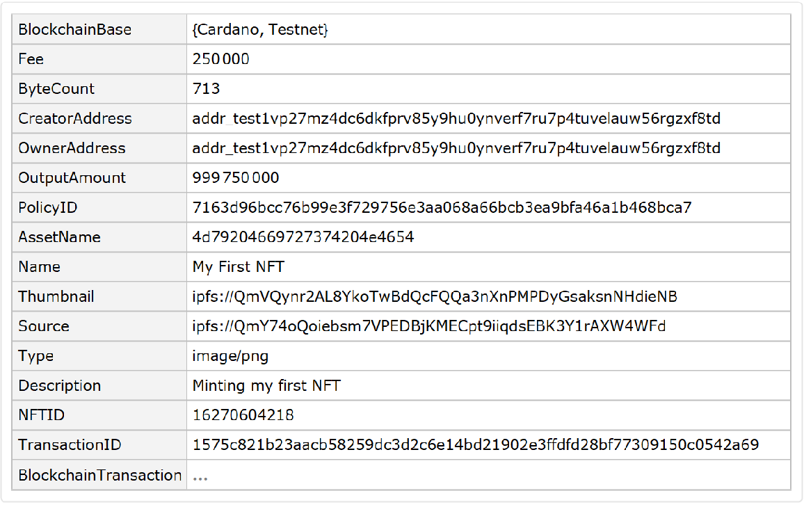Click the AssetName hex value
Viewport: 804px width, 523px height.
tap(303, 237)
